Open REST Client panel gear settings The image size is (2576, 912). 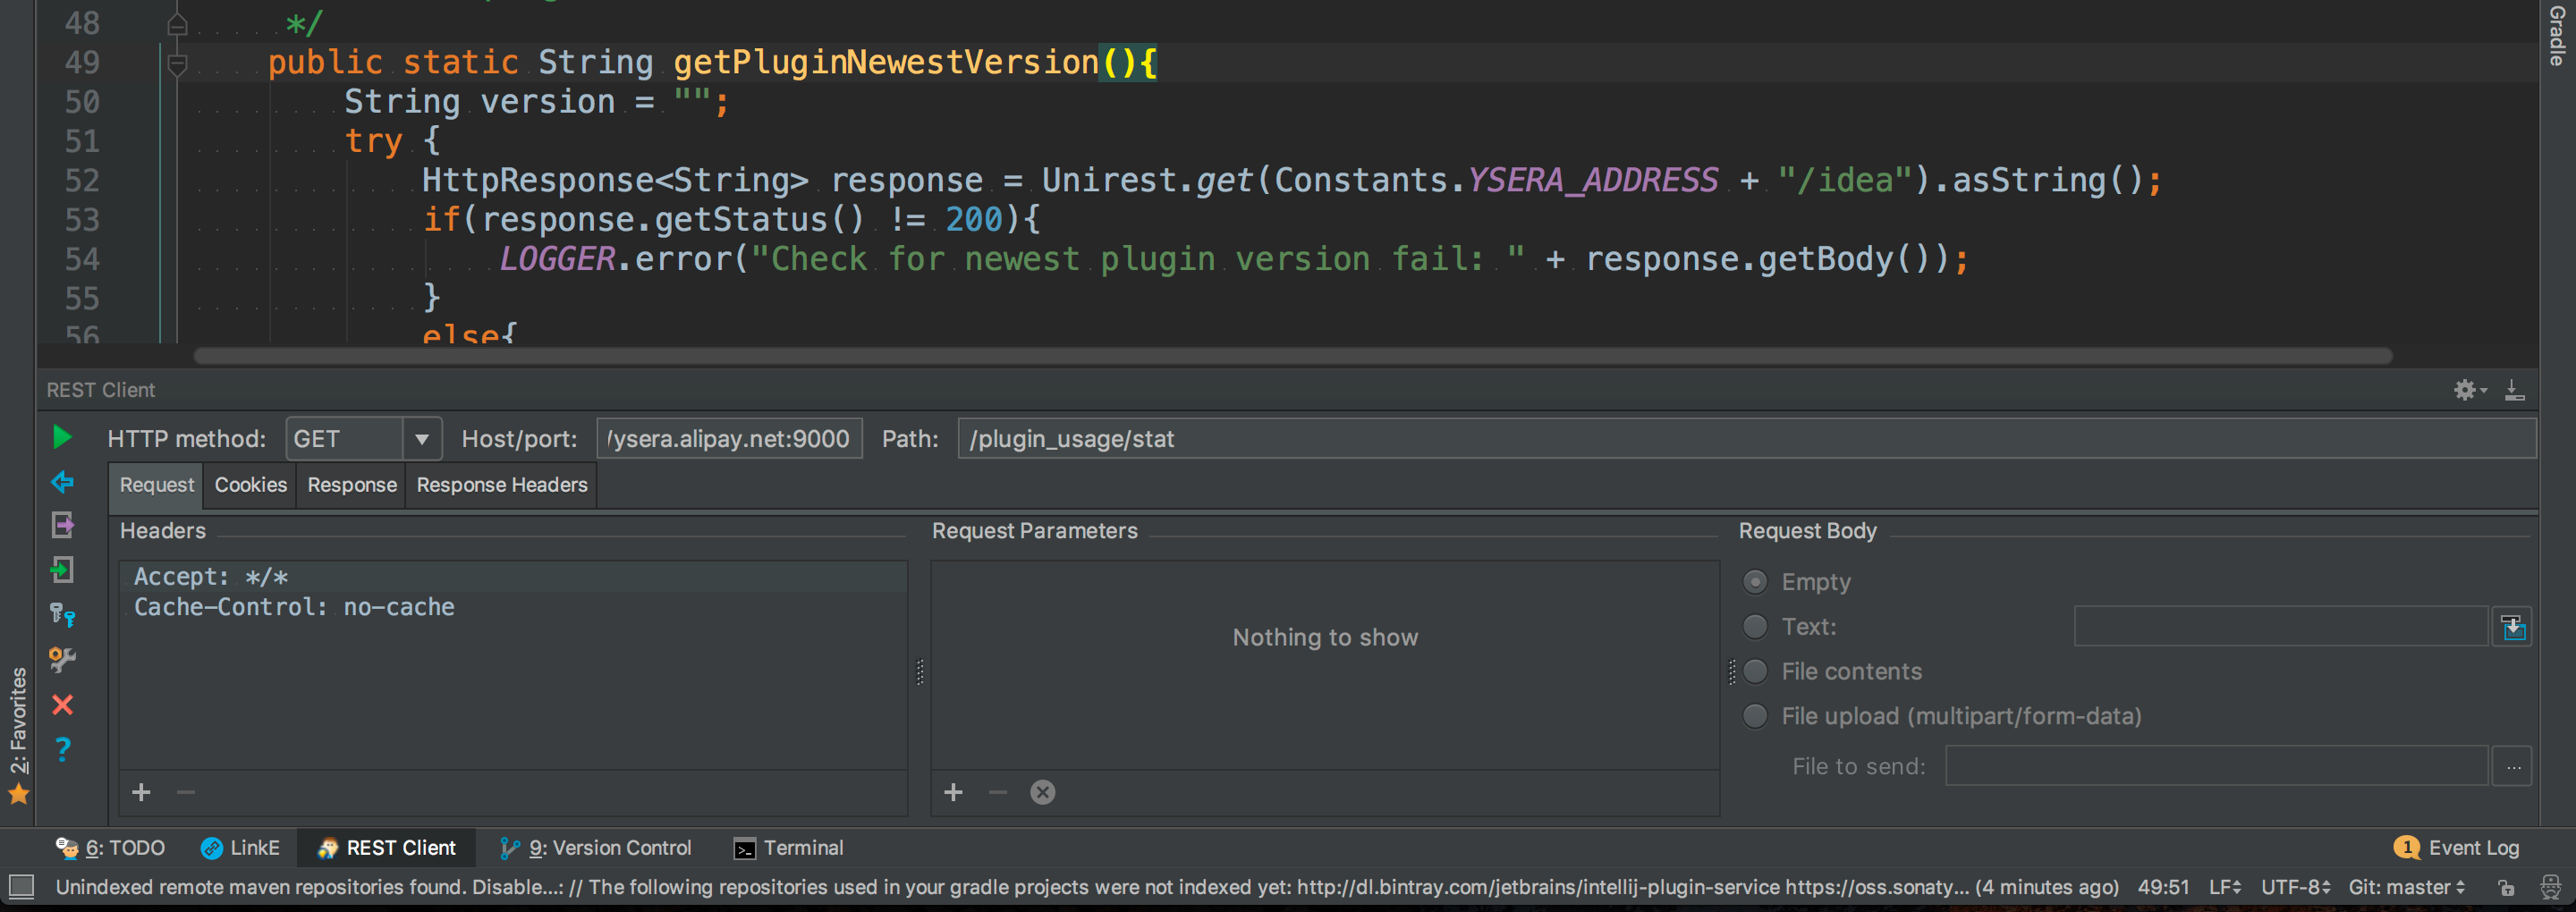2468,390
